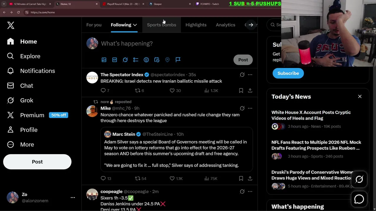Switch to the Sports bombs tab

(162, 25)
